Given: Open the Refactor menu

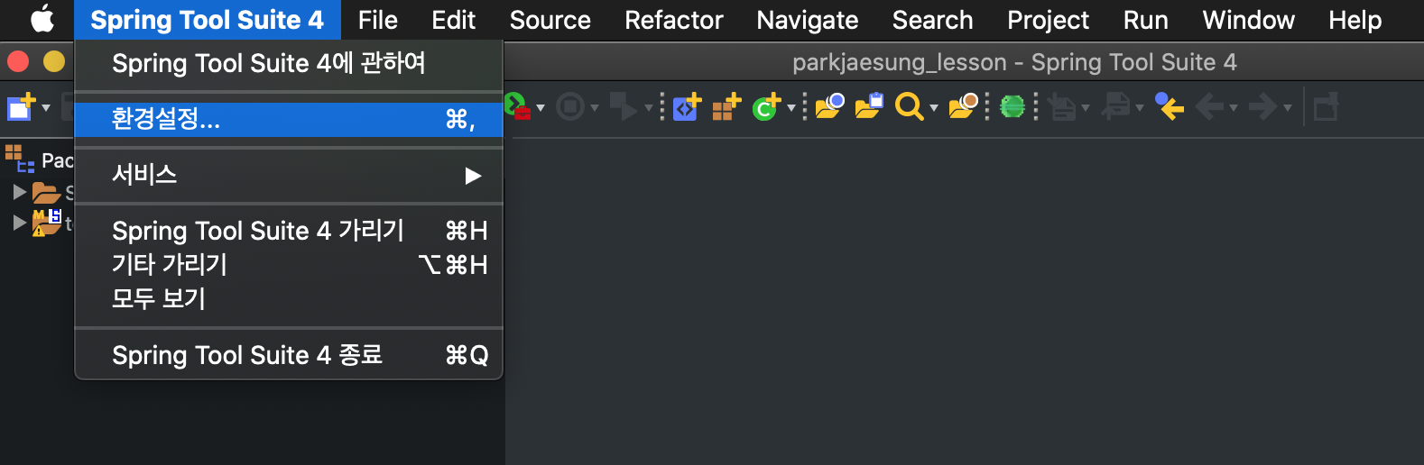Looking at the screenshot, I should coord(674,20).
